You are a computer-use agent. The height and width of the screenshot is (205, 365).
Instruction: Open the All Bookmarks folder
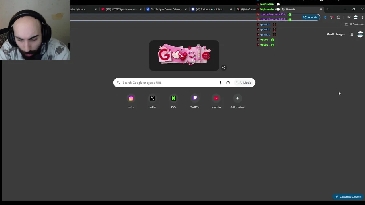354,24
